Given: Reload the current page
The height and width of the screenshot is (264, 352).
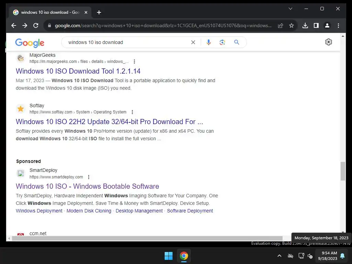Looking at the screenshot, I should (36, 25).
